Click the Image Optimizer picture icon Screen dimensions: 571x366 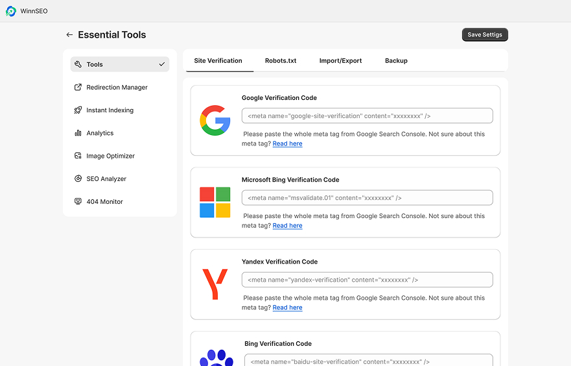pyautogui.click(x=78, y=156)
